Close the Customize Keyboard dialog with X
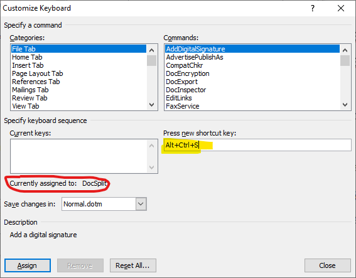Screen dimensions: 356x278 click(x=341, y=8)
